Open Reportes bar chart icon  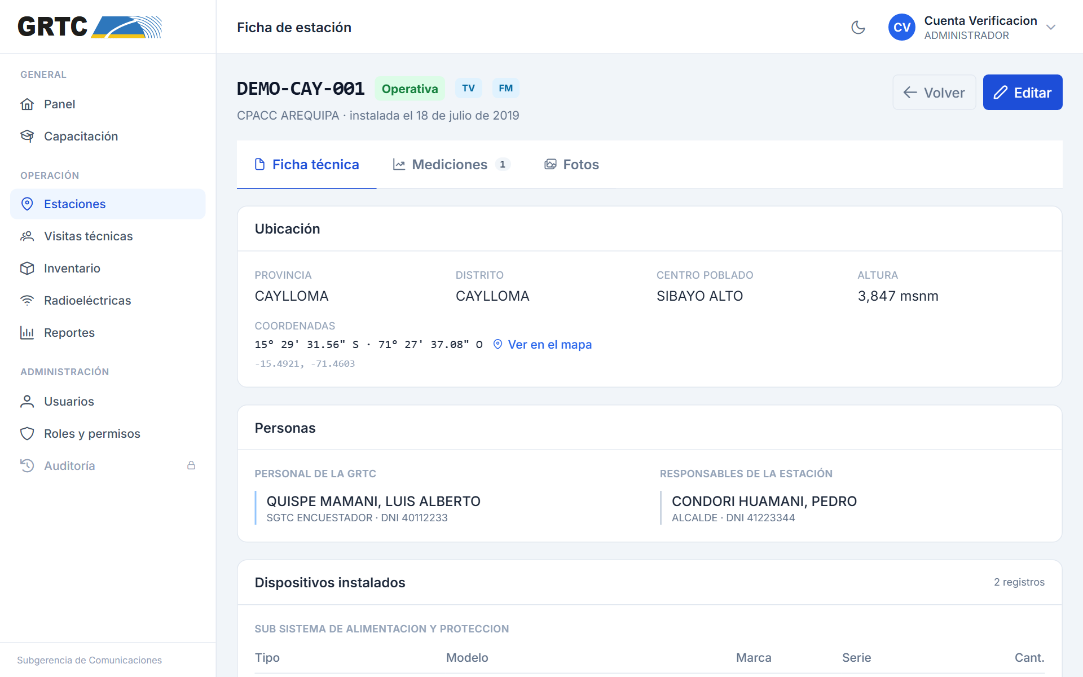click(x=27, y=333)
